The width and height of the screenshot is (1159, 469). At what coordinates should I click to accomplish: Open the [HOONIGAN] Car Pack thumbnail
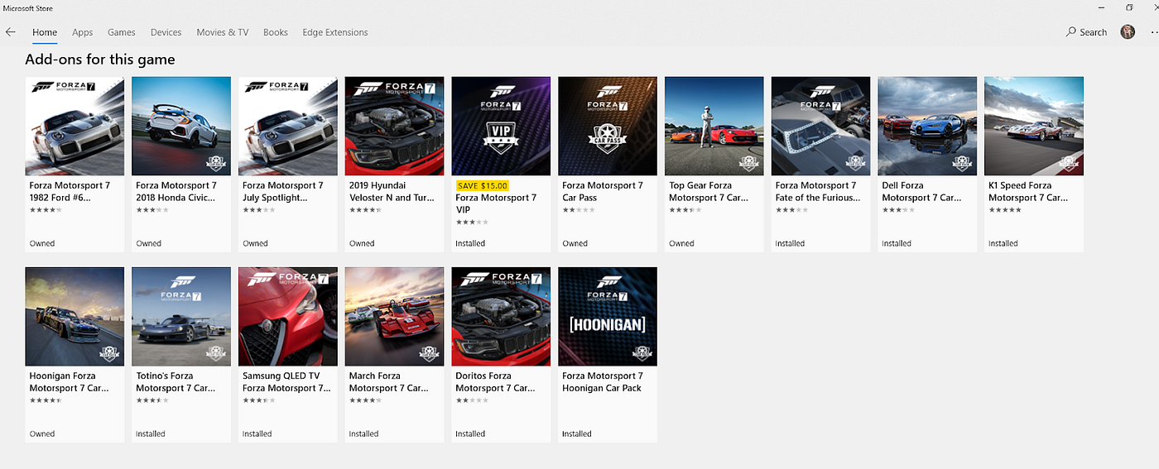(x=608, y=316)
